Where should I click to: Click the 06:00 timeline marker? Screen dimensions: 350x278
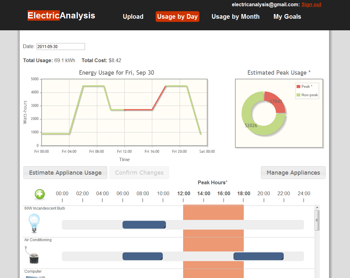[123, 193]
